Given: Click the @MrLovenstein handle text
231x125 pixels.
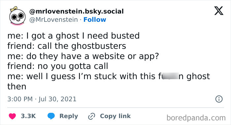Looking at the screenshot, I should (53, 20).
